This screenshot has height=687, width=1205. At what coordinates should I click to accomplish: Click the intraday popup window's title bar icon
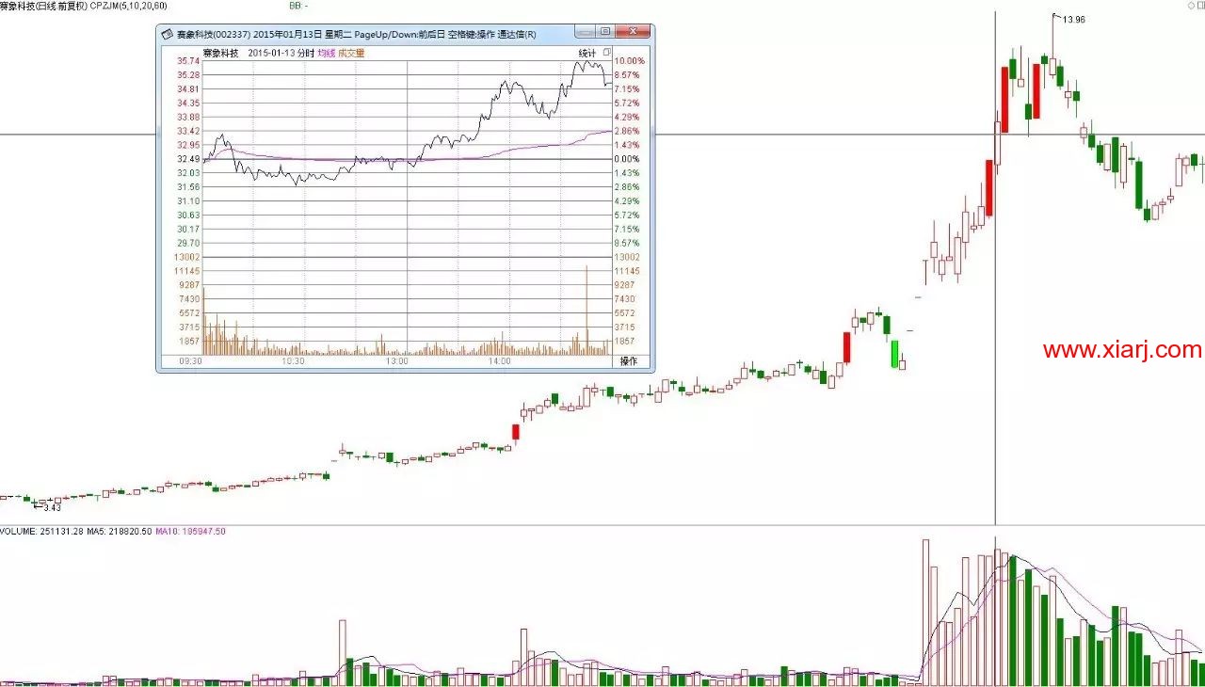click(x=167, y=35)
